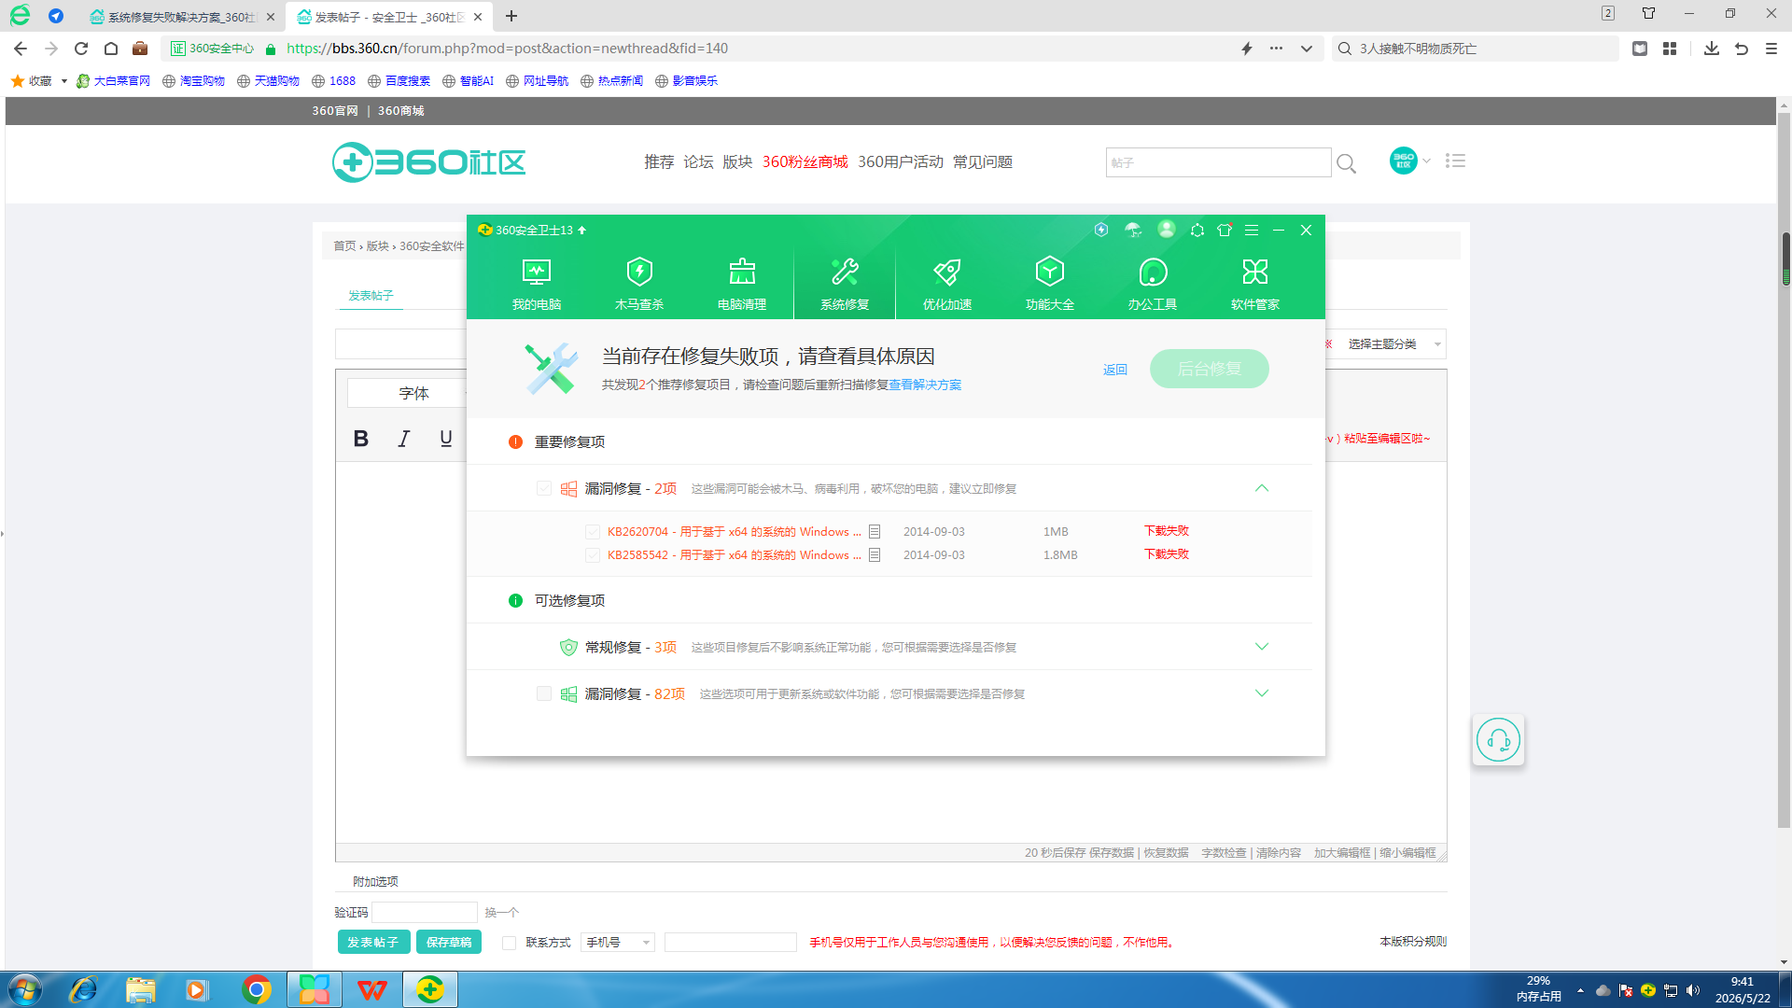1792x1008 pixels.
Task: Open the 手机号 contact type dropdown
Action: pyautogui.click(x=617, y=943)
